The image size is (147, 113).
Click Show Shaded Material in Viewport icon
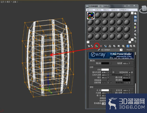pos(123,46)
